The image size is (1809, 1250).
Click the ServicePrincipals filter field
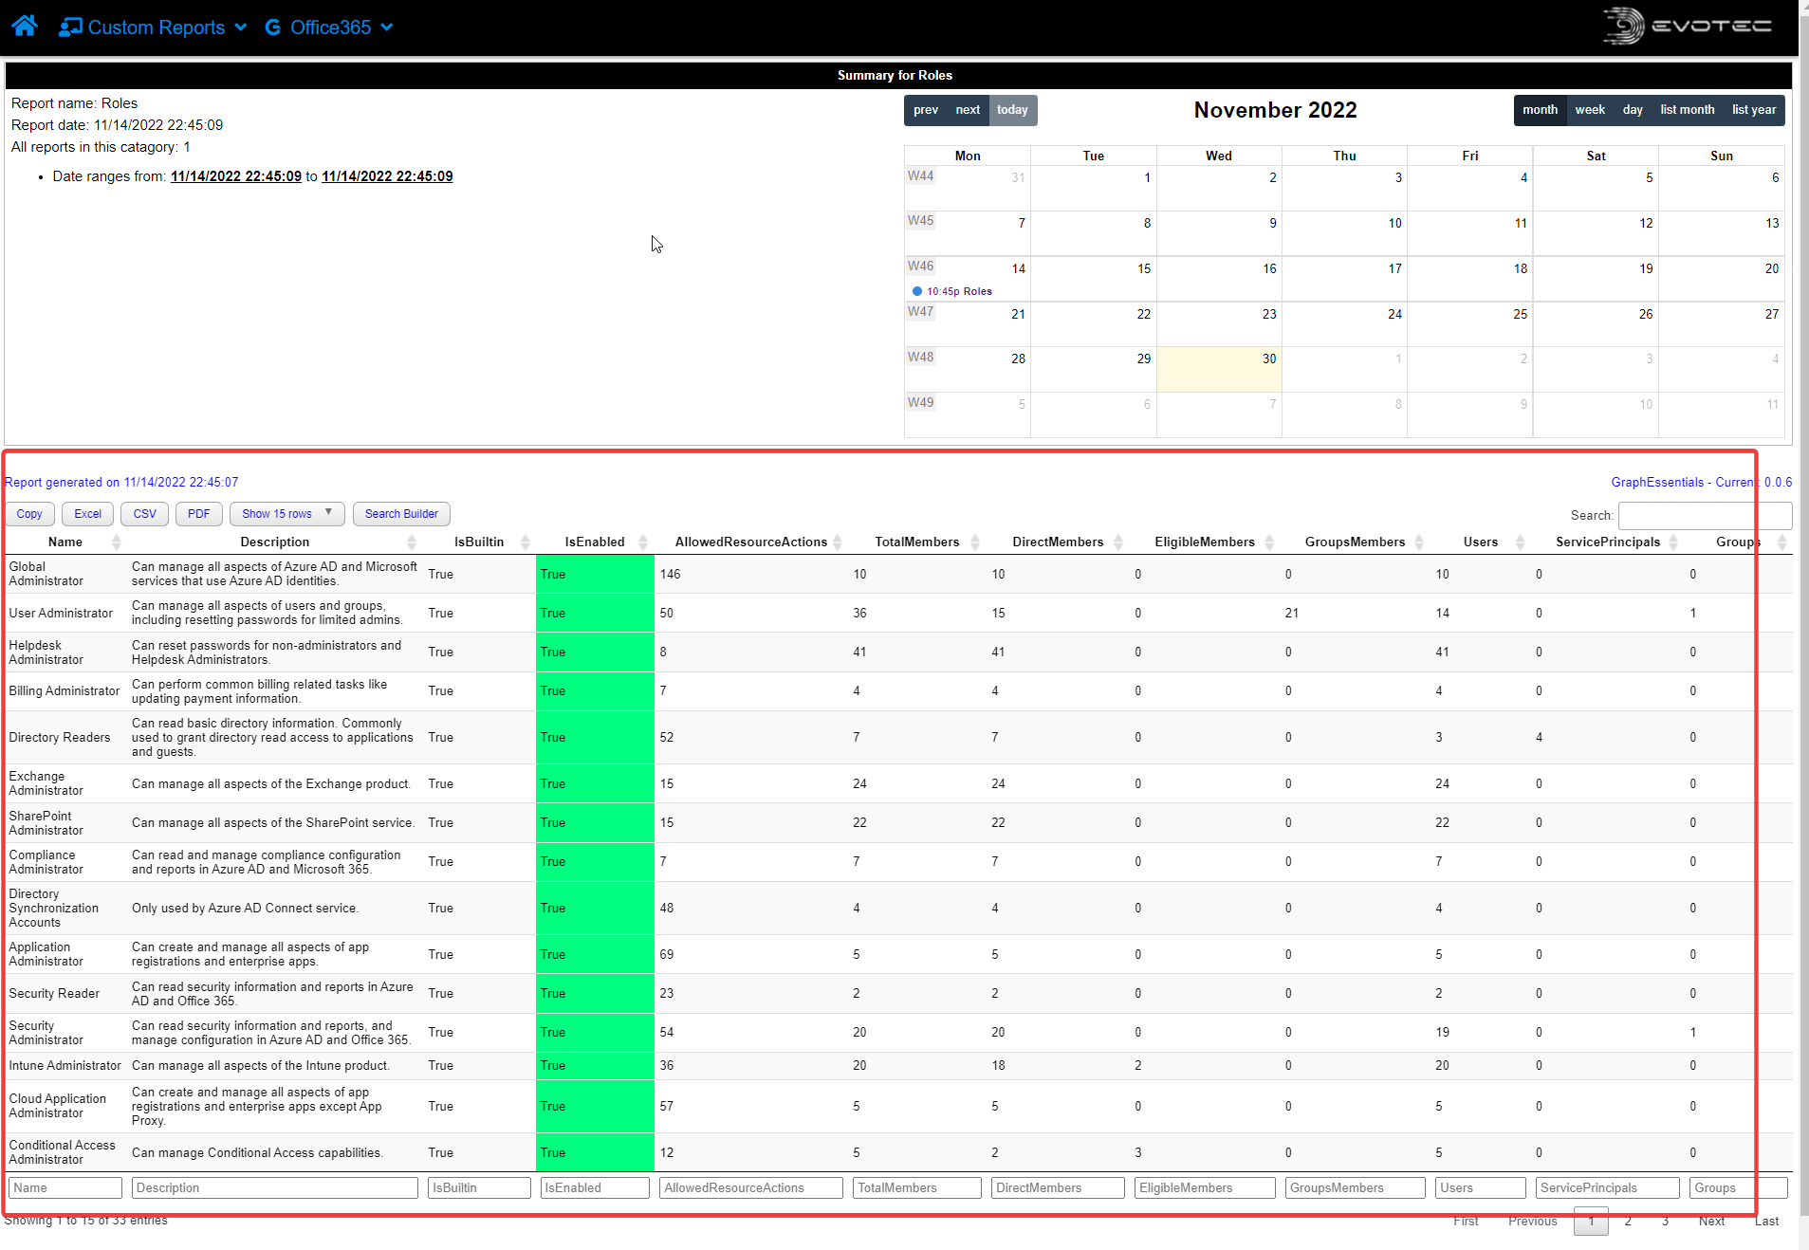pyautogui.click(x=1608, y=1188)
